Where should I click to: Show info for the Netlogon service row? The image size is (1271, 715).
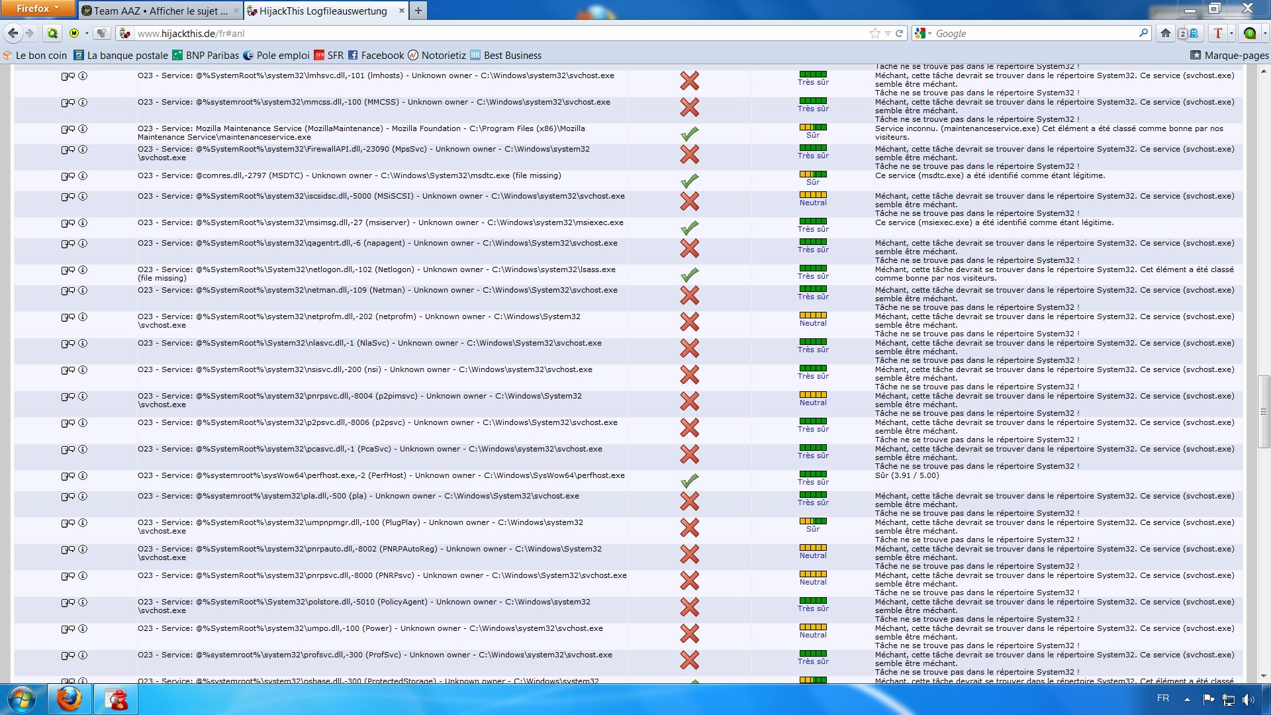coord(83,270)
